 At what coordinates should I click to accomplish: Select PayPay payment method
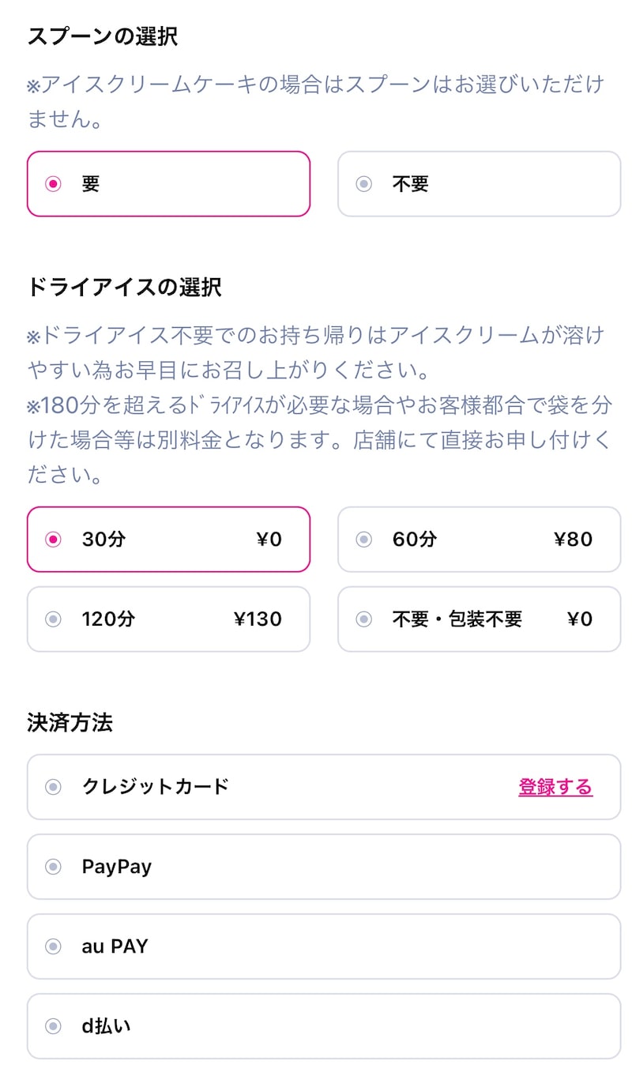324,867
